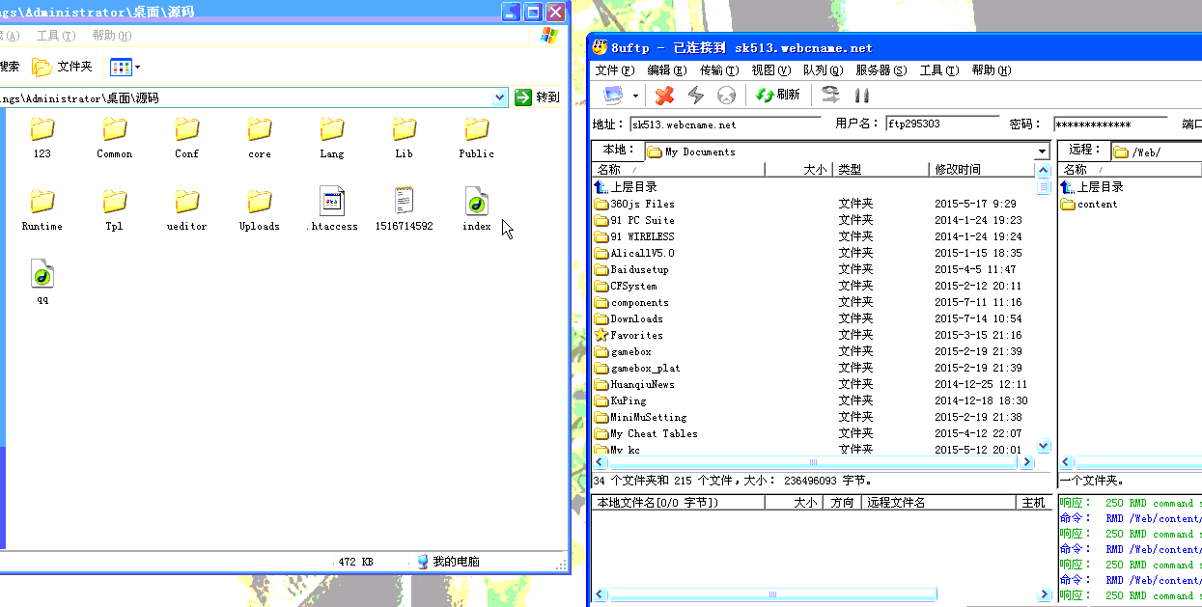Screen dimensions: 1202x607
Task: Click local list scroll up arrow
Action: tap(1043, 170)
